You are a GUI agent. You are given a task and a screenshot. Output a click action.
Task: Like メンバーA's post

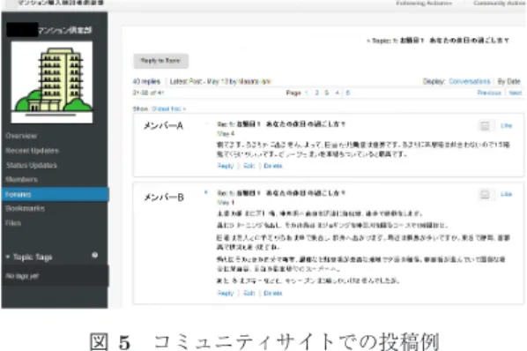506,126
